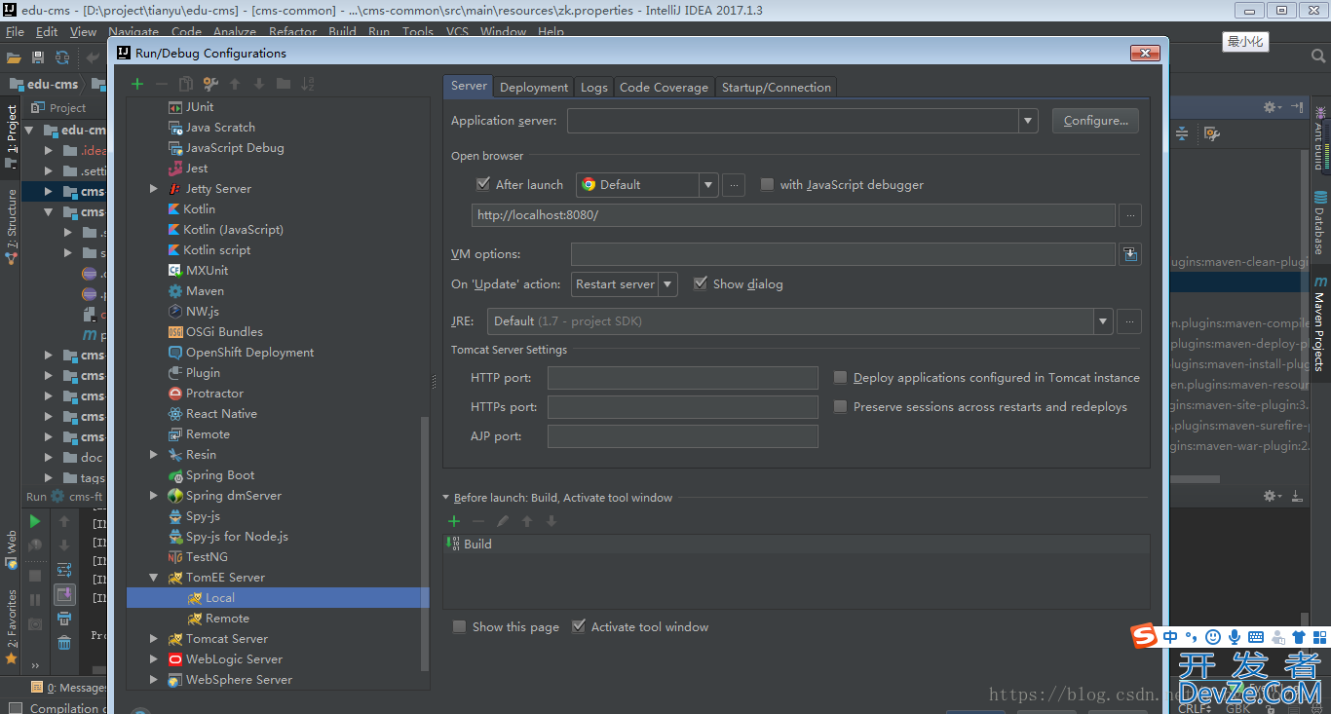
Task: Collapse the TomEE Server node
Action: click(x=154, y=578)
